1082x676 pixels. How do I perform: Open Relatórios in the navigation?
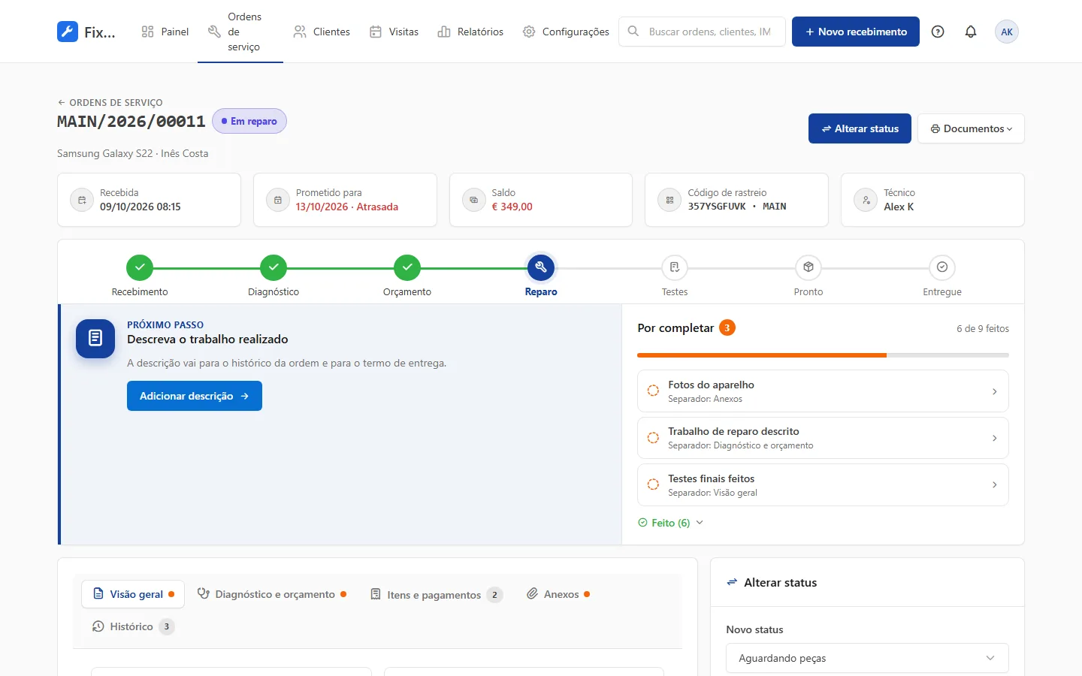pos(471,32)
